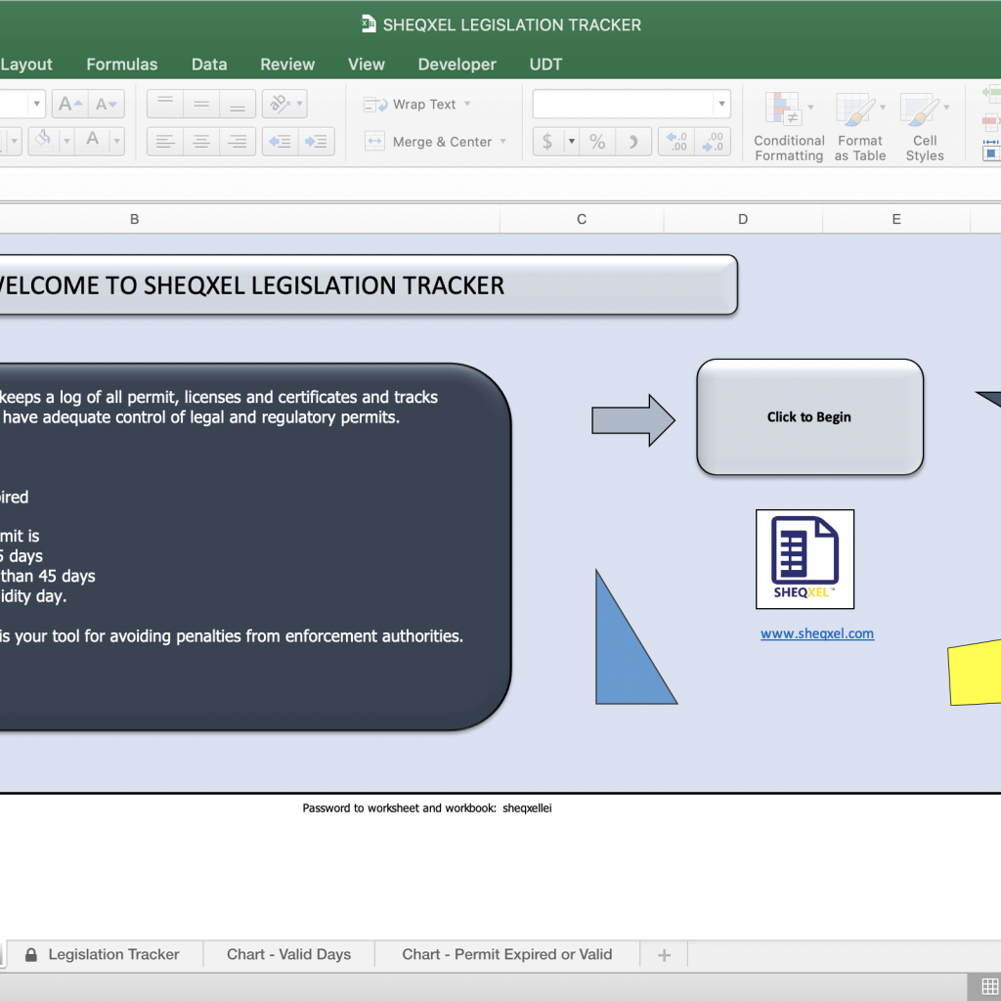1001x1001 pixels.
Task: Click the password note text
Action: pos(427,808)
